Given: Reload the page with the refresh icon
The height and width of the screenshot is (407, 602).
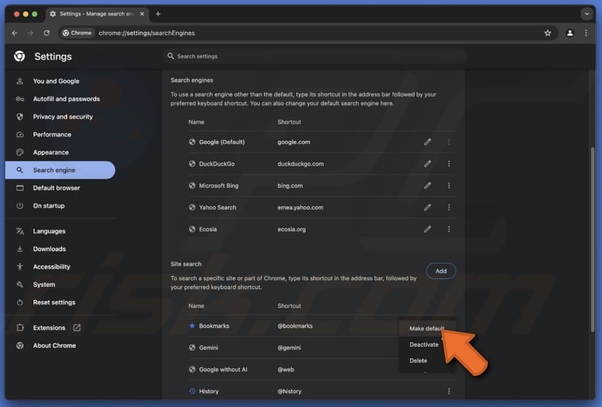Looking at the screenshot, I should [x=46, y=33].
